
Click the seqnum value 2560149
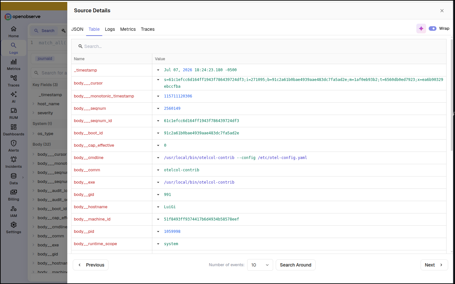coord(172,108)
